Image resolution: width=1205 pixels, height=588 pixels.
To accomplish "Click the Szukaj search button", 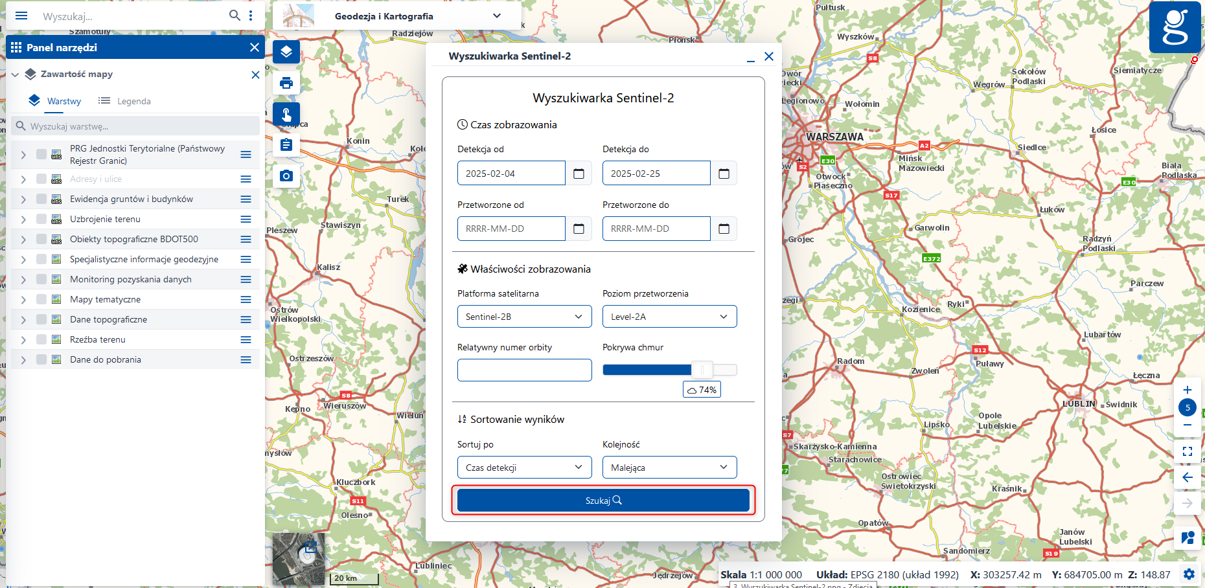I will pos(603,501).
